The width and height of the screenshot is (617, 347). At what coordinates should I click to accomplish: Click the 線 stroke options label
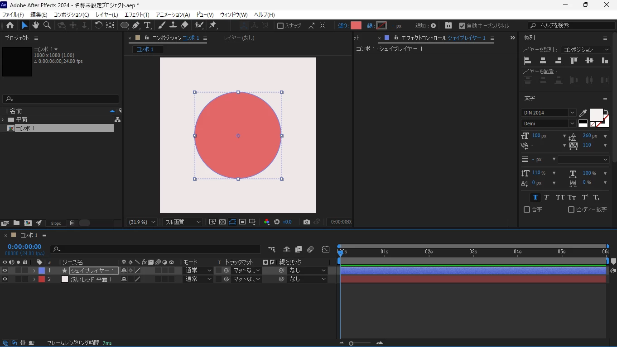click(370, 26)
